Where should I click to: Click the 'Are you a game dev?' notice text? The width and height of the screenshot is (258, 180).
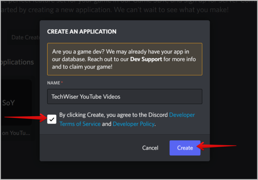tap(124, 59)
